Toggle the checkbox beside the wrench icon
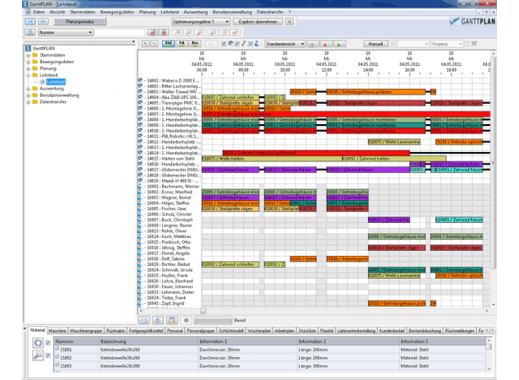 point(237,44)
